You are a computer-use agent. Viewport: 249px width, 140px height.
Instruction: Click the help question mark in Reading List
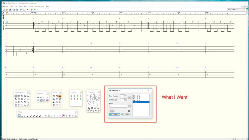point(143,90)
